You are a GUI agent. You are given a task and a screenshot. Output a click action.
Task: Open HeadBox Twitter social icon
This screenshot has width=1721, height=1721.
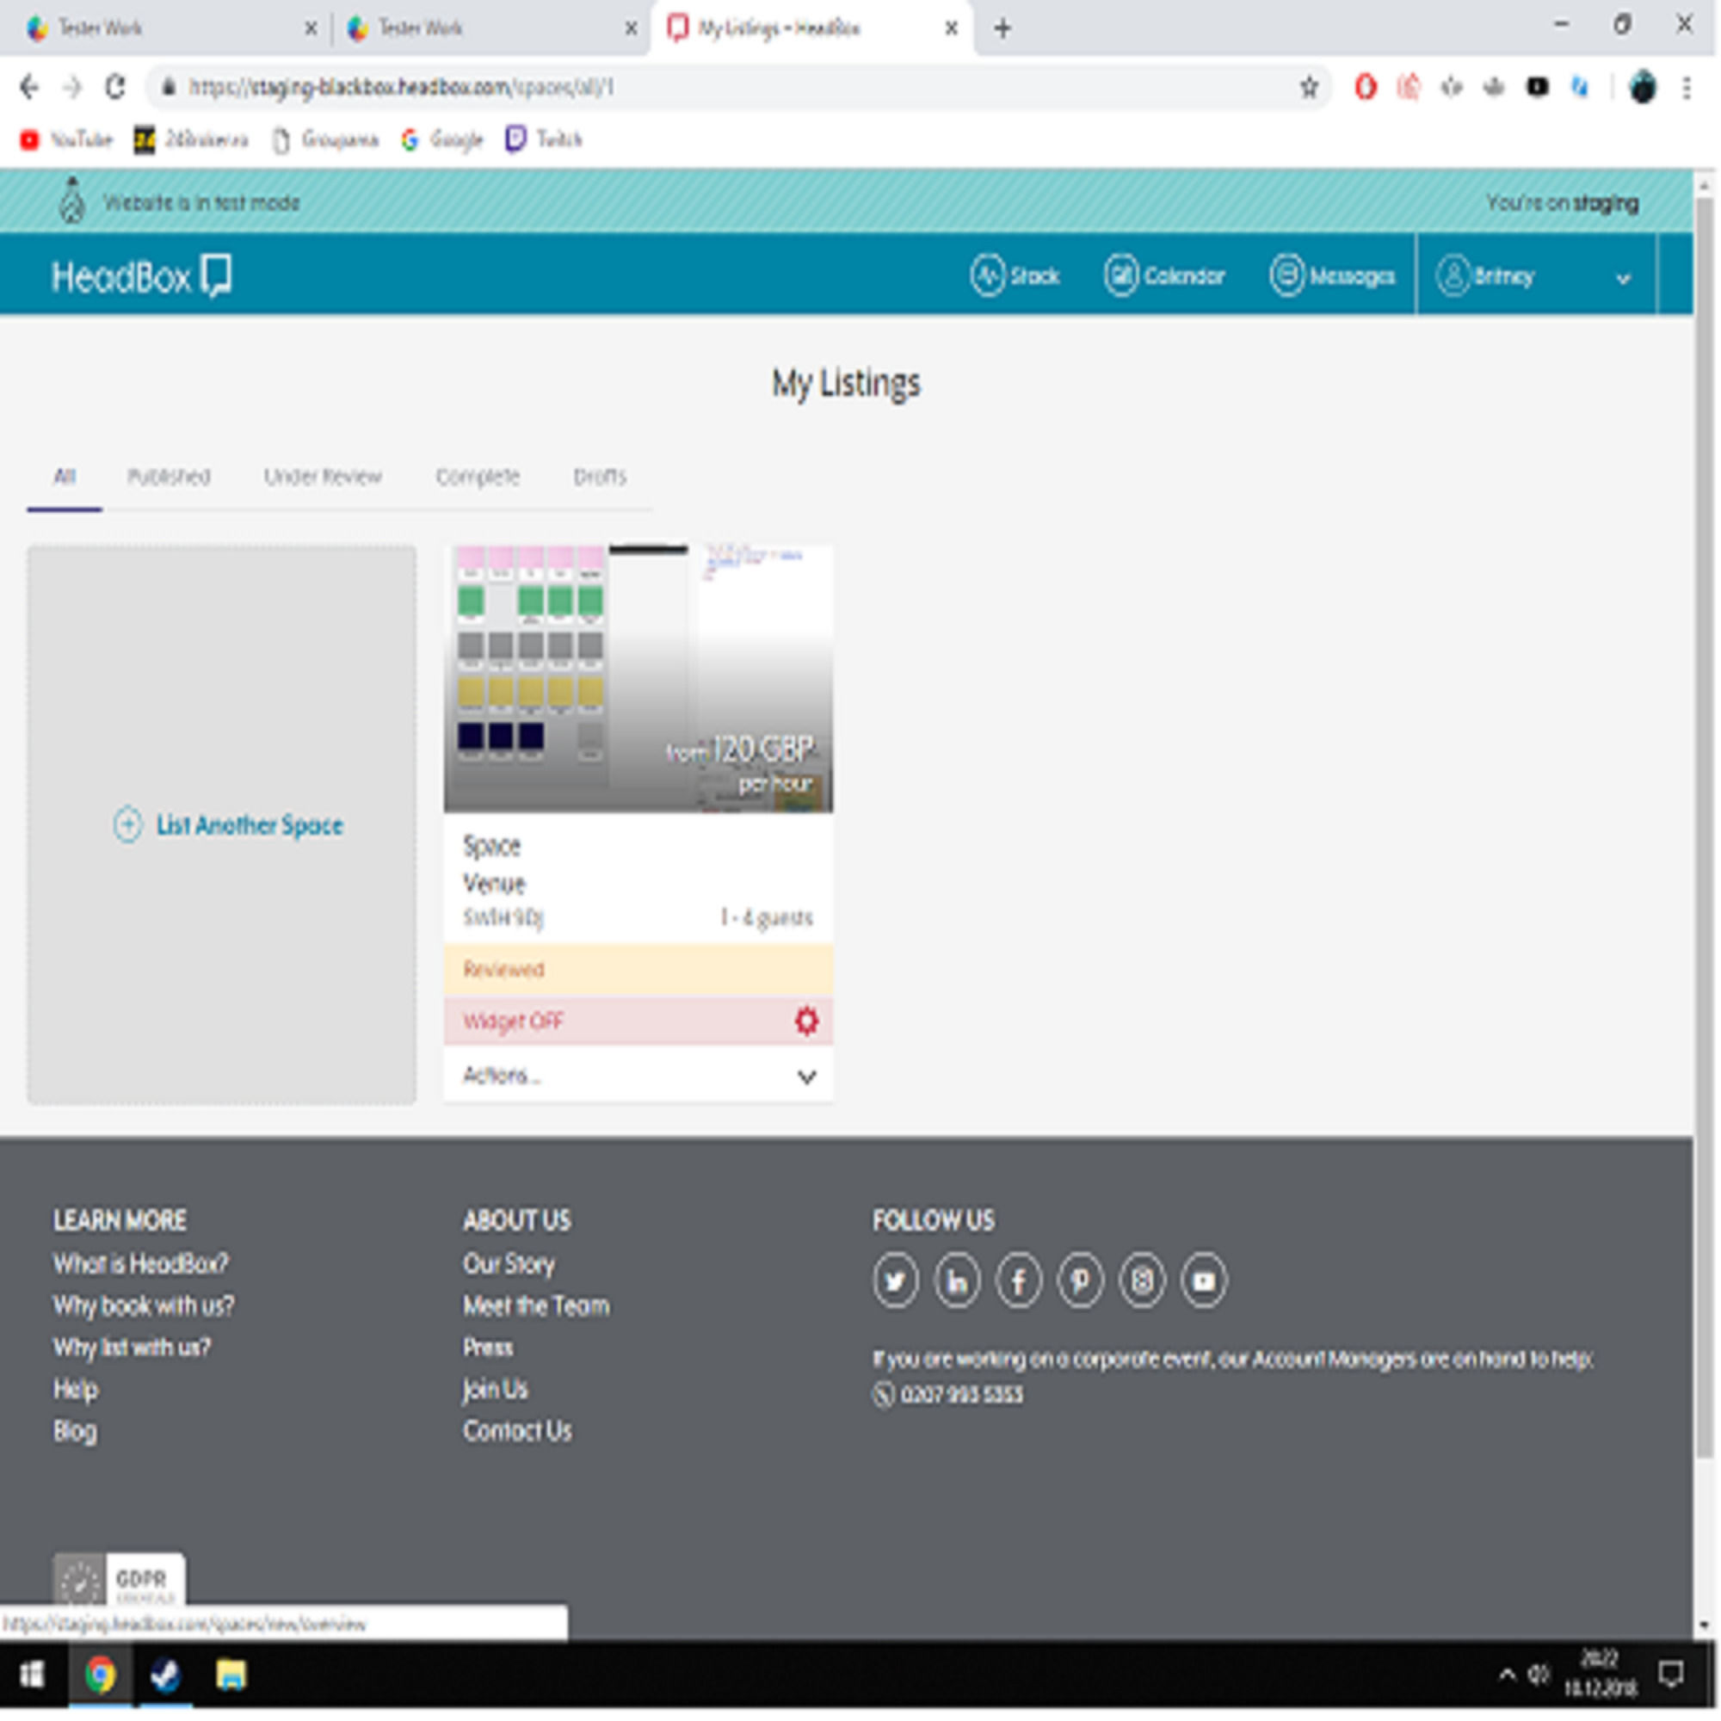[x=895, y=1281]
